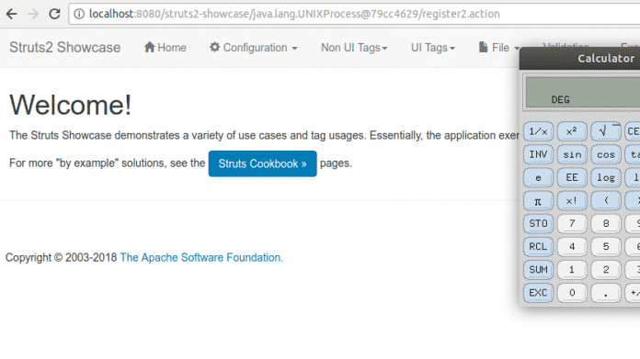Click the cos calculator key
This screenshot has width=640, height=359.
(606, 154)
